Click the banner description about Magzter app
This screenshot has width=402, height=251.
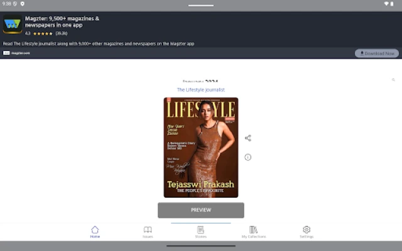pyautogui.click(x=99, y=44)
